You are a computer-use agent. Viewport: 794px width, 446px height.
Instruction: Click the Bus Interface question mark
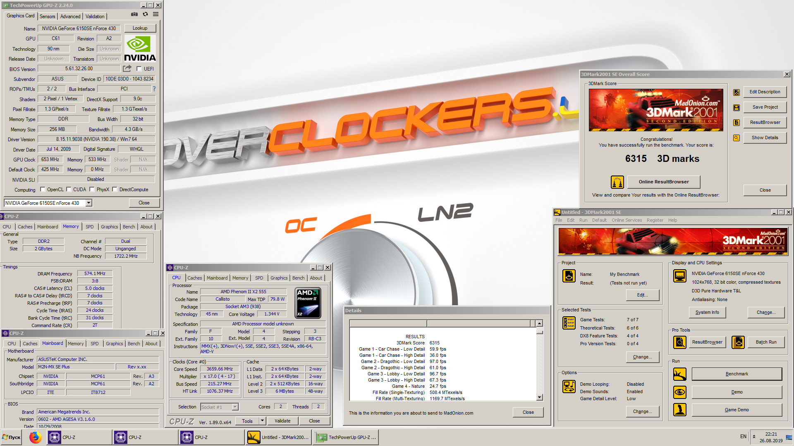[154, 89]
